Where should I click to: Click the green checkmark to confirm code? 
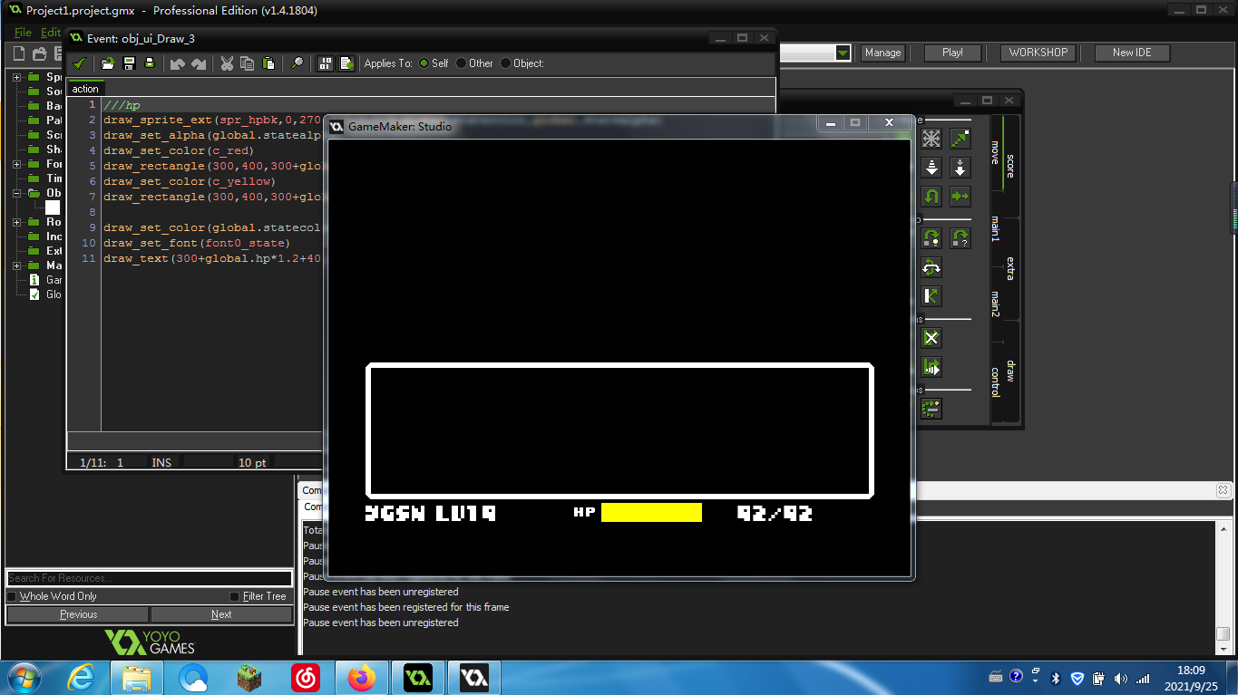pyautogui.click(x=80, y=63)
